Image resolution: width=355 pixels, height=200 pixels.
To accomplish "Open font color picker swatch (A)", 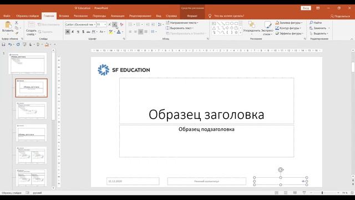I will pyautogui.click(x=119, y=32).
